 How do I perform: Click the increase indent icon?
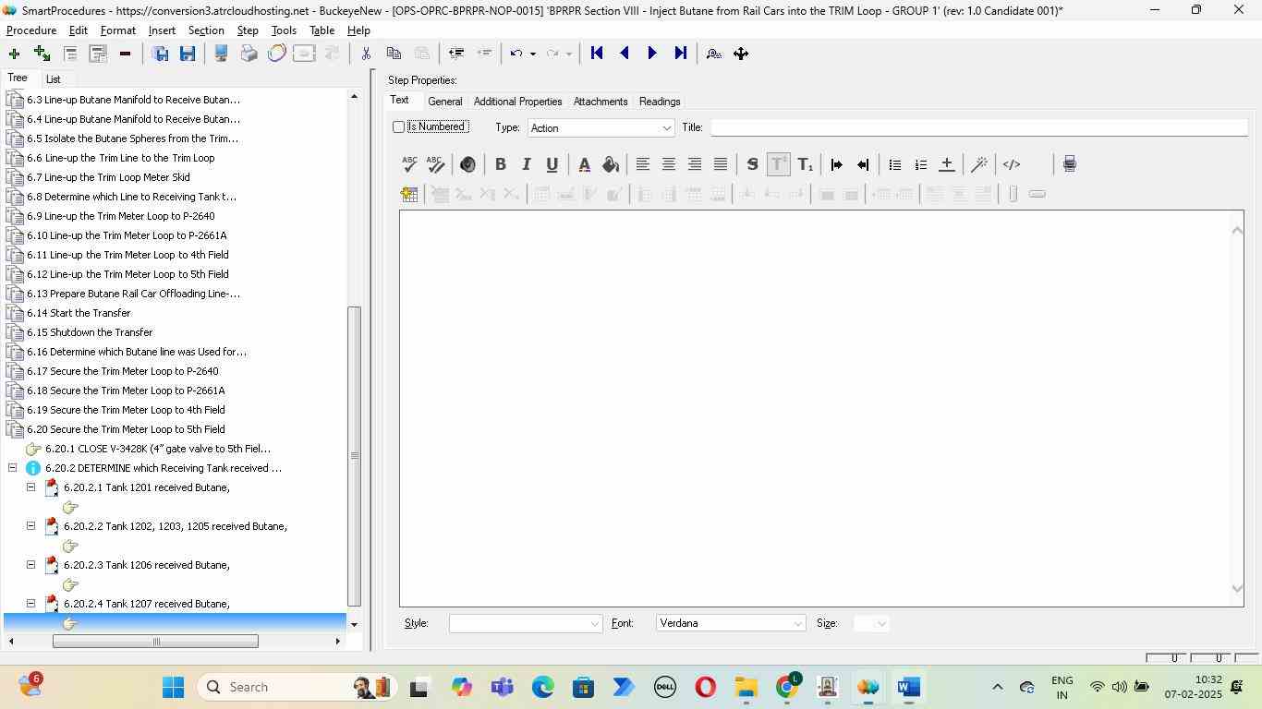[836, 164]
